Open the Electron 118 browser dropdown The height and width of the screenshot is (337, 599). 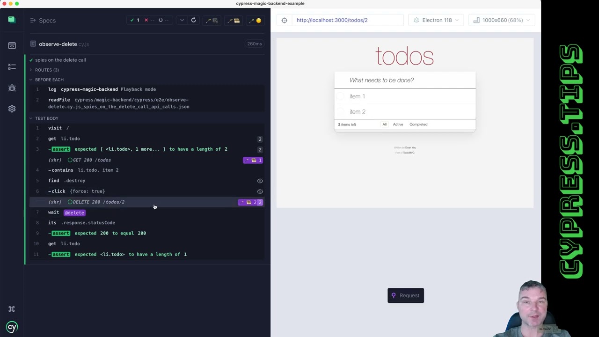click(x=436, y=20)
